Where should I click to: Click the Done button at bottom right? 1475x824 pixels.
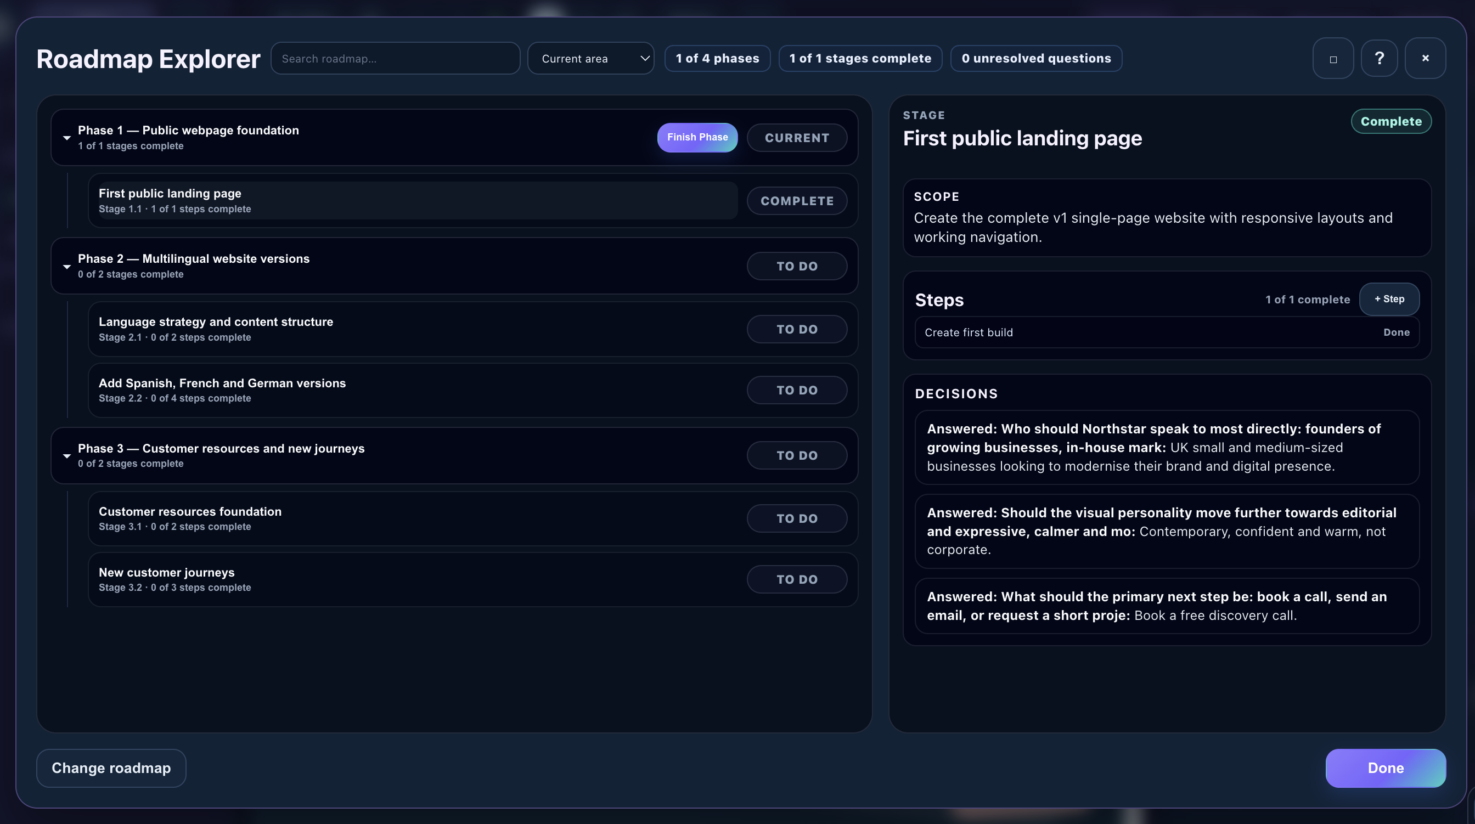pyautogui.click(x=1385, y=768)
